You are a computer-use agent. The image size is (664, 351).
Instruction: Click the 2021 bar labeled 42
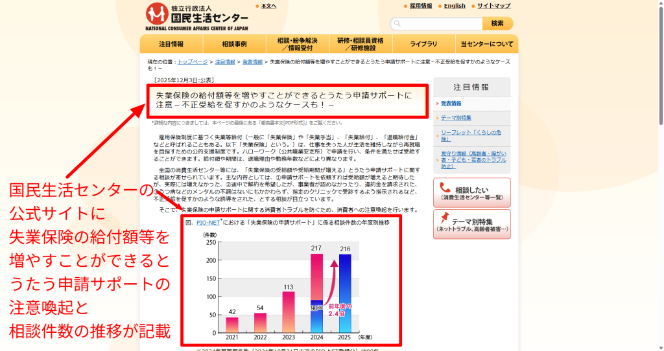pyautogui.click(x=232, y=325)
